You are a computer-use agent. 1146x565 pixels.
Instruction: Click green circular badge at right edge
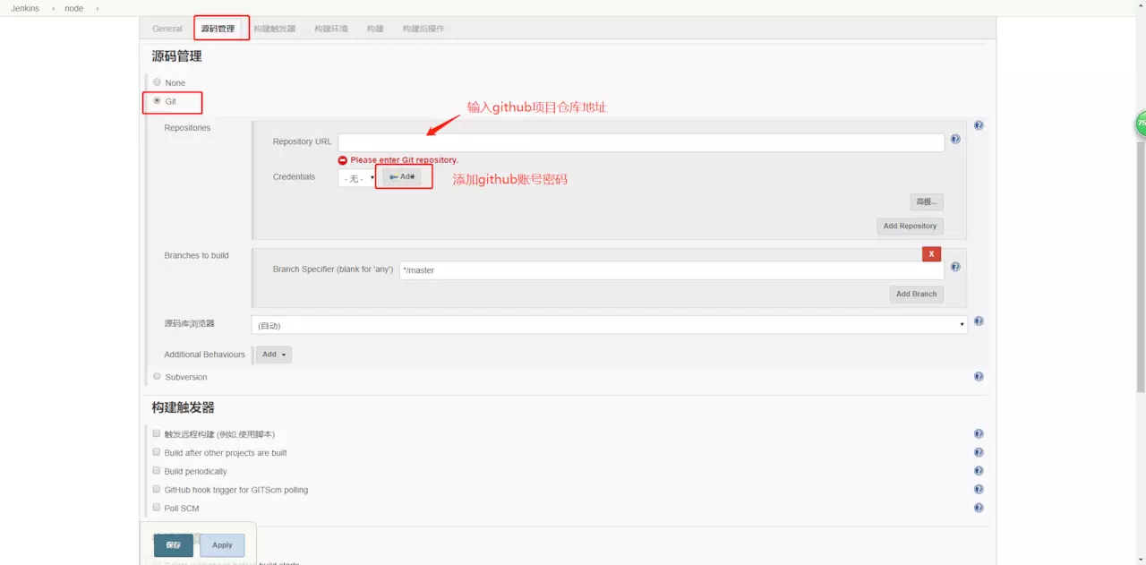coord(1142,124)
